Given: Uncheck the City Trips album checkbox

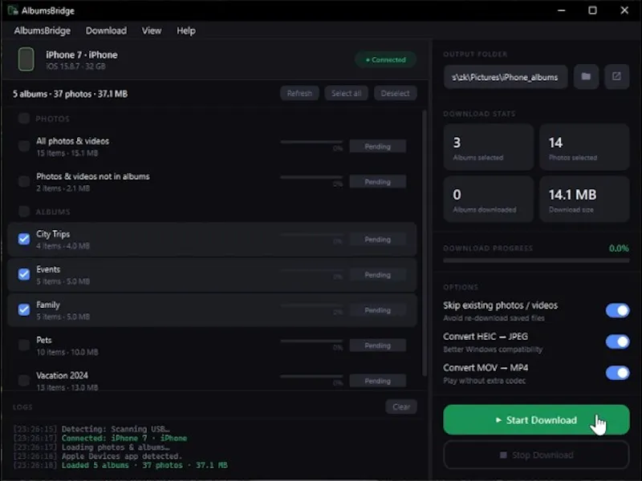Looking at the screenshot, I should click(x=24, y=239).
